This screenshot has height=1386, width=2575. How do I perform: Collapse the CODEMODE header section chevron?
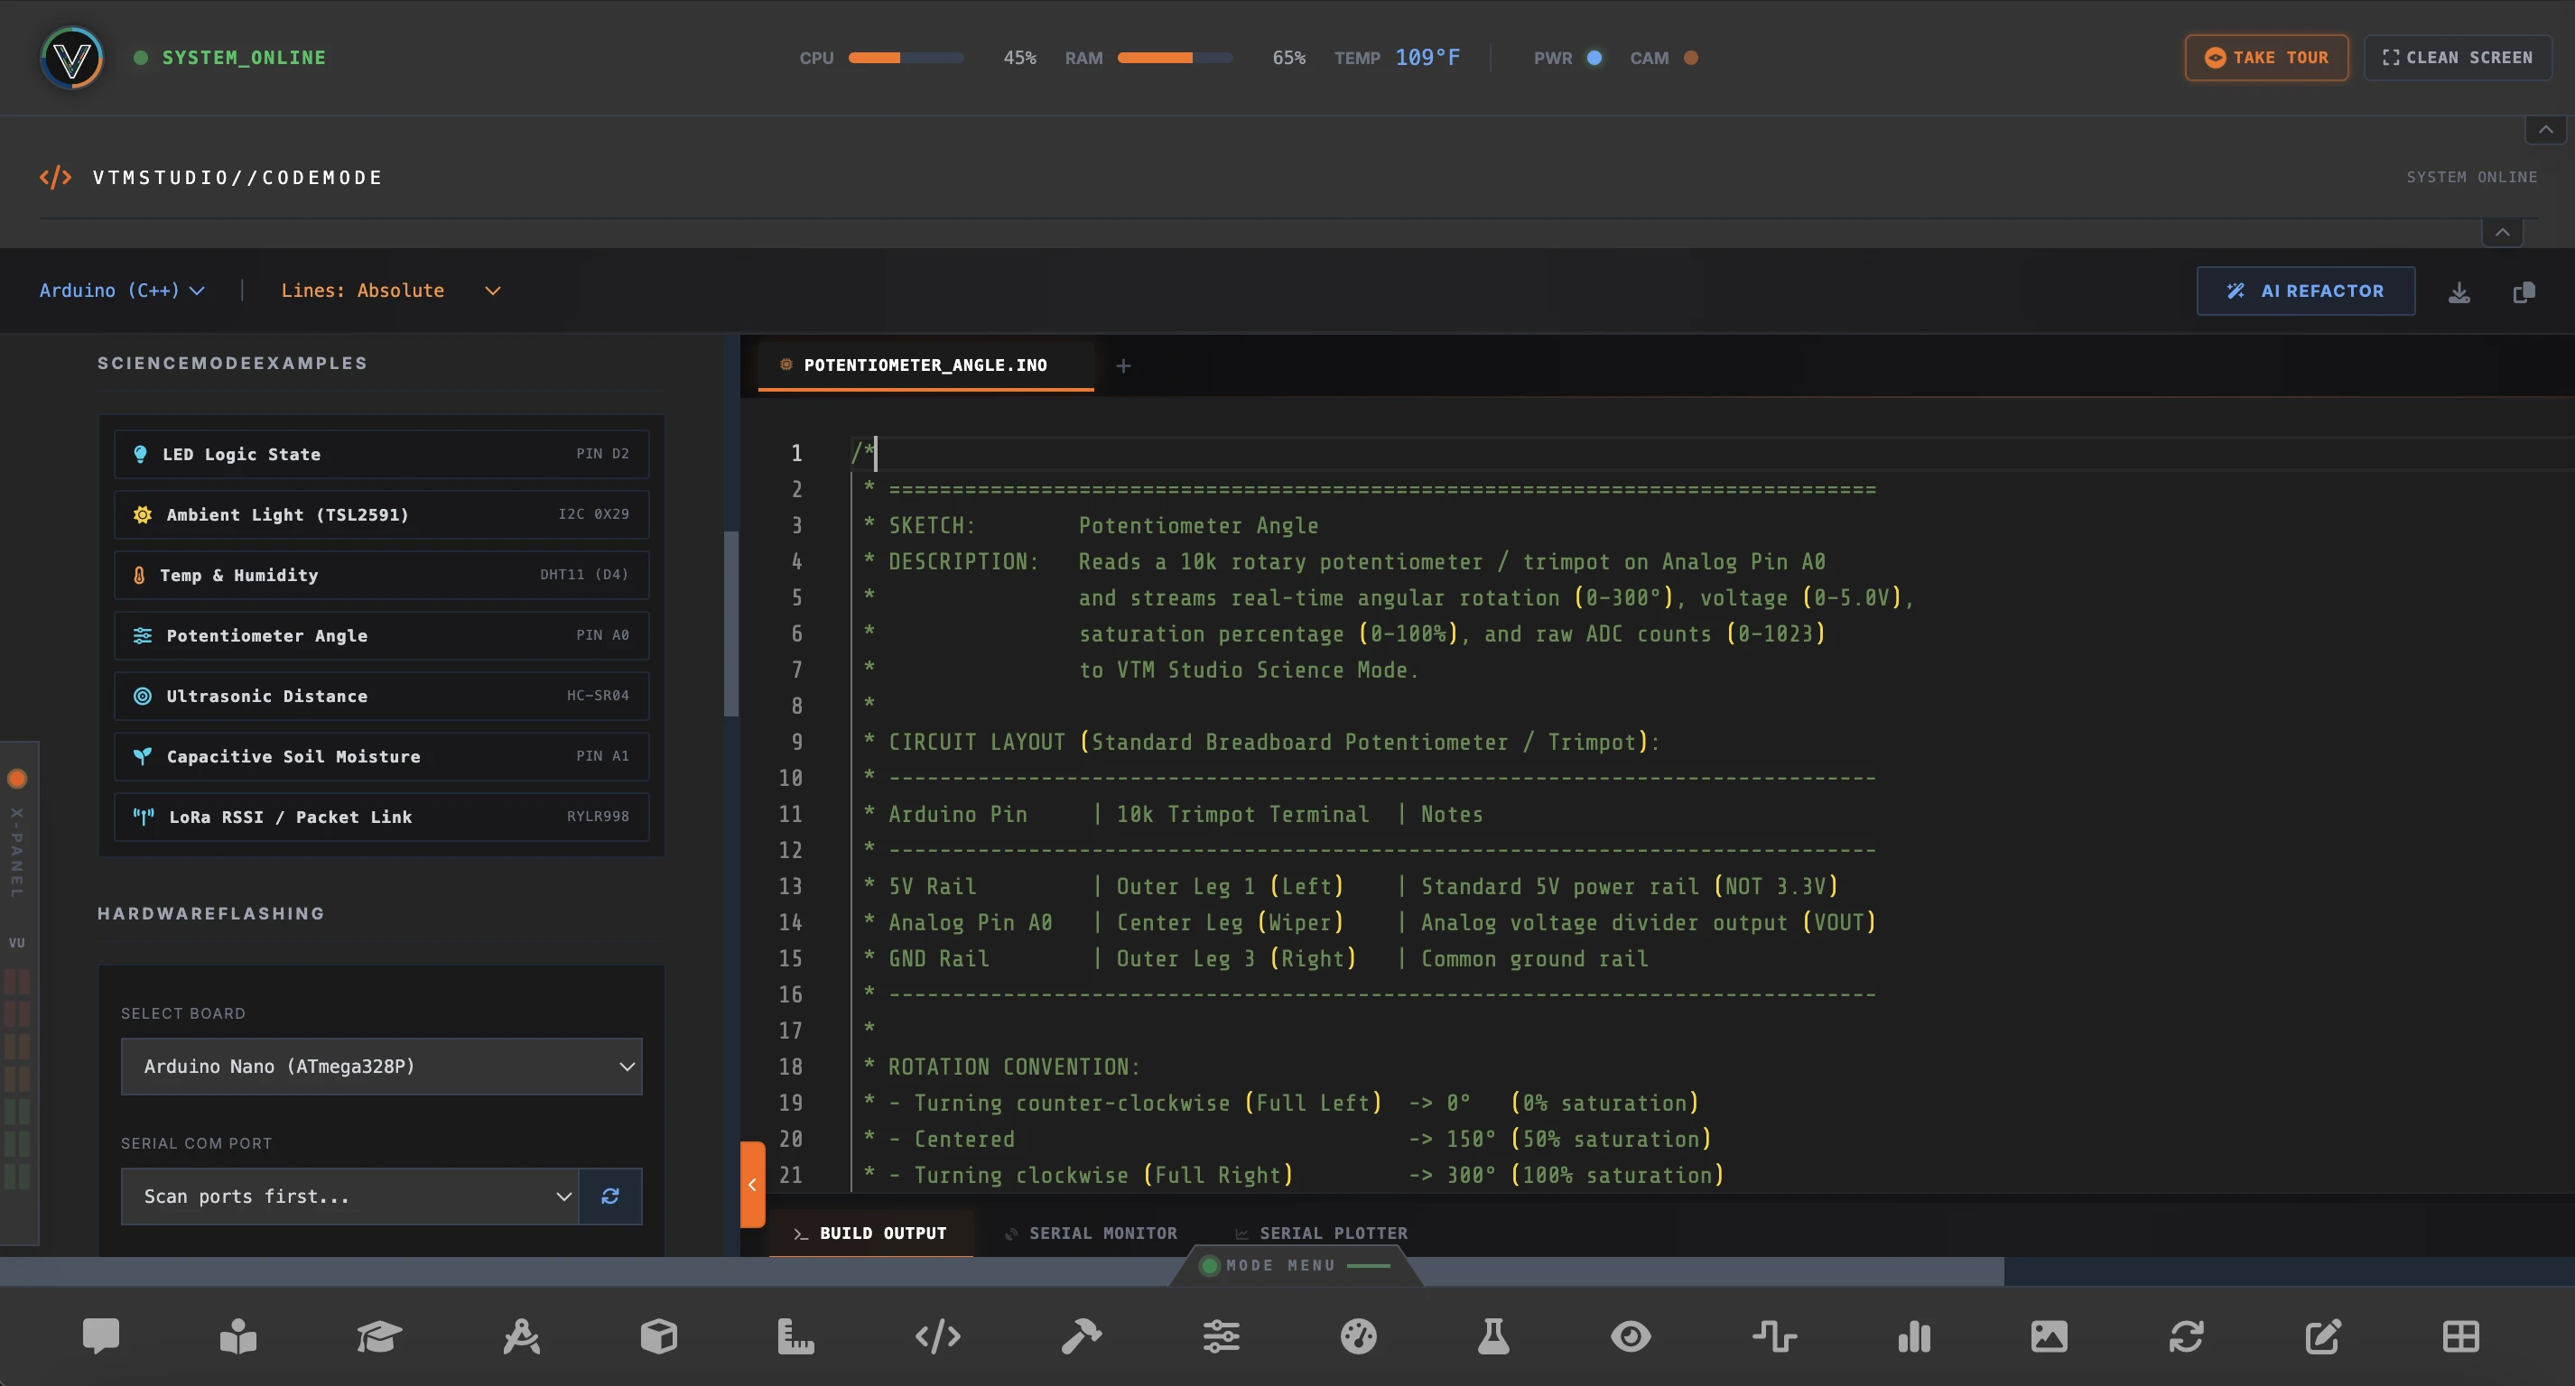click(x=2502, y=232)
